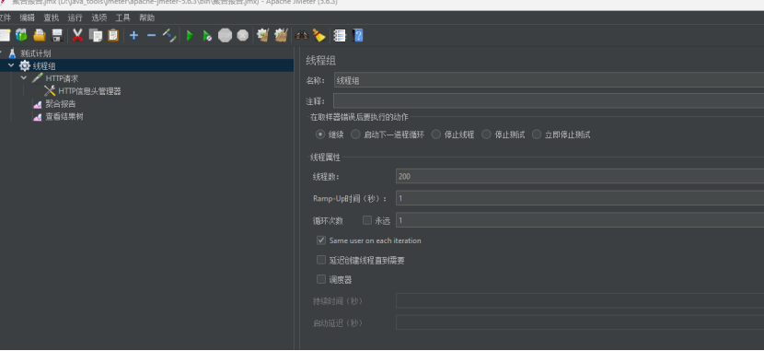Copy using the toolbar copy icon
The image size is (764, 351).
(x=96, y=35)
